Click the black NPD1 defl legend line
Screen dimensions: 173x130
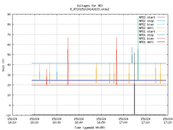pos(161,42)
